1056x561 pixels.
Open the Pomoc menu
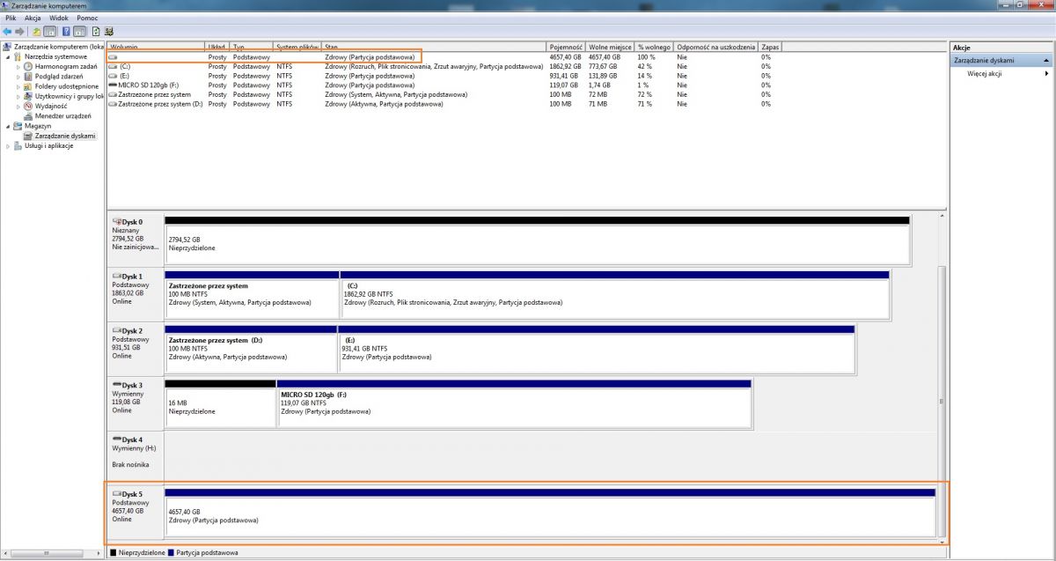point(87,18)
